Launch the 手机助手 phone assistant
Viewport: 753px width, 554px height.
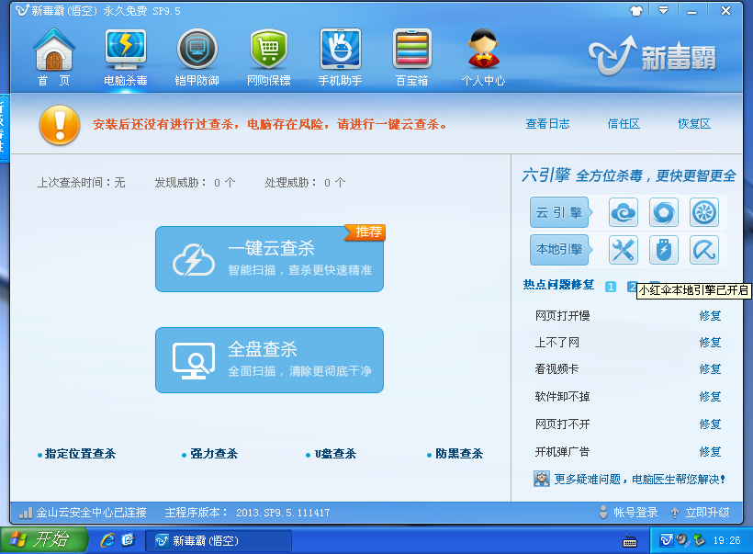[x=340, y=57]
